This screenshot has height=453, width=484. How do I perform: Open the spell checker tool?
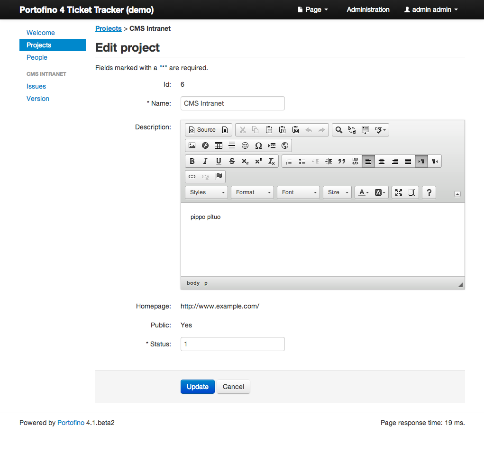tap(378, 129)
